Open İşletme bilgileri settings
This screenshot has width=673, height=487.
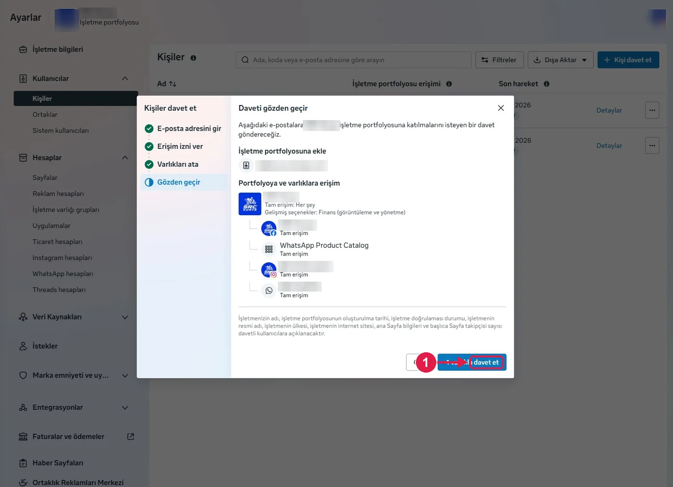[x=57, y=49]
